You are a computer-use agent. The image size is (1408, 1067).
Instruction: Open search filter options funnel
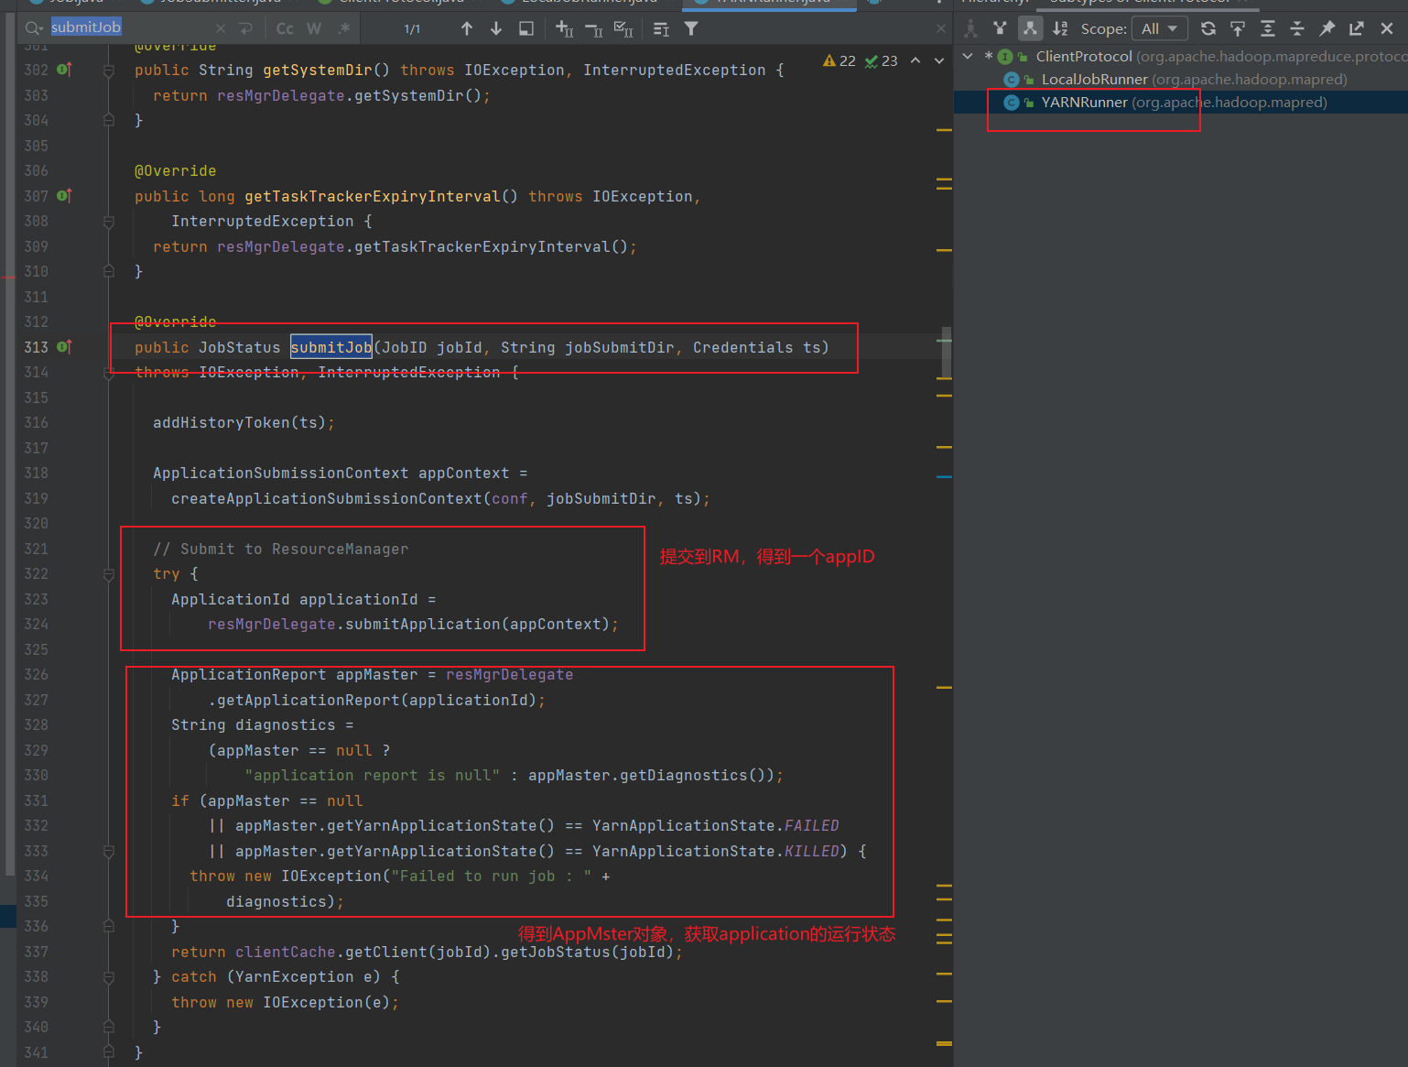coord(691,28)
